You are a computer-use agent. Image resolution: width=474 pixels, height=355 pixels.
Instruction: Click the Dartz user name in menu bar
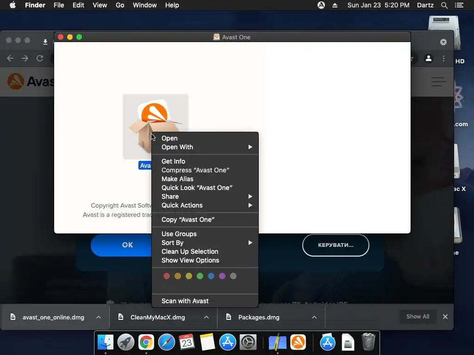(x=425, y=5)
